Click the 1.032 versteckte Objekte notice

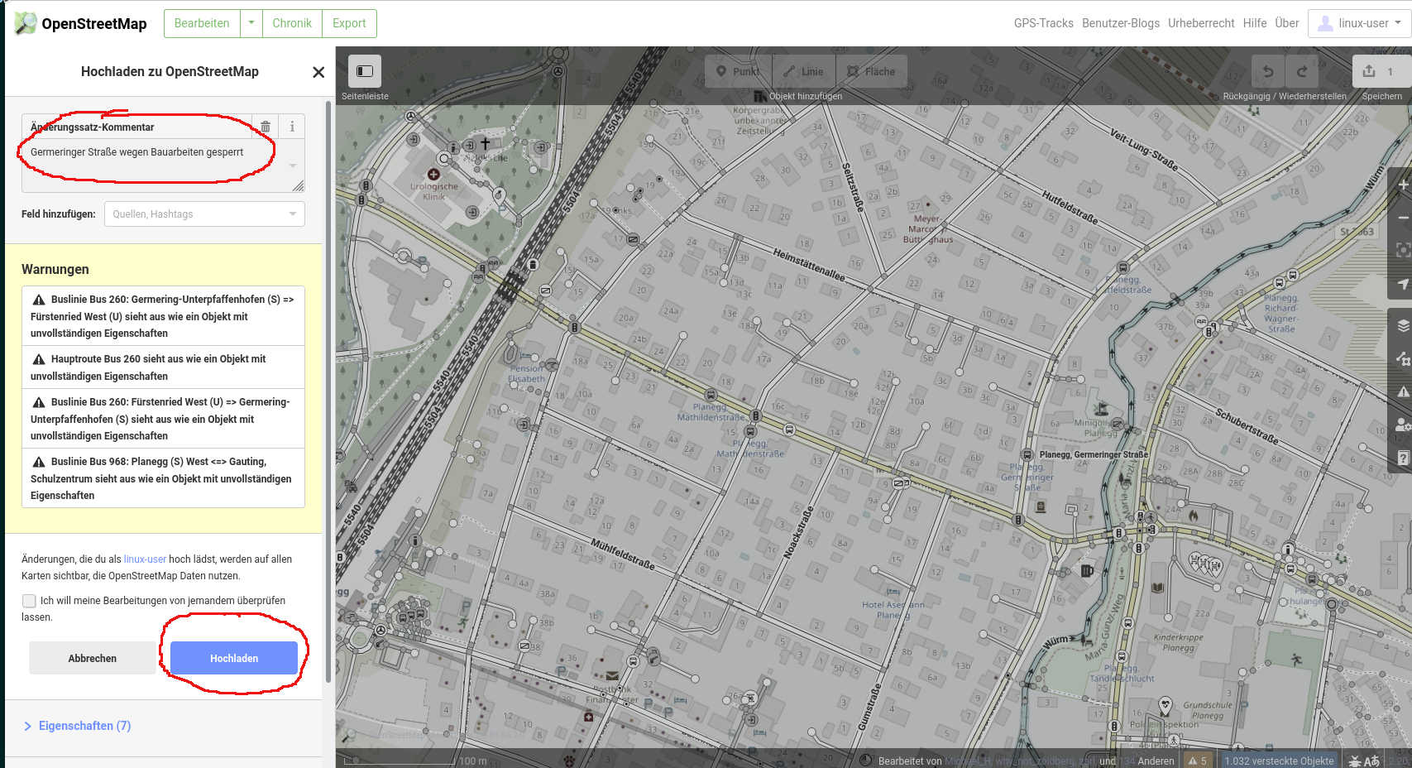coord(1279,761)
